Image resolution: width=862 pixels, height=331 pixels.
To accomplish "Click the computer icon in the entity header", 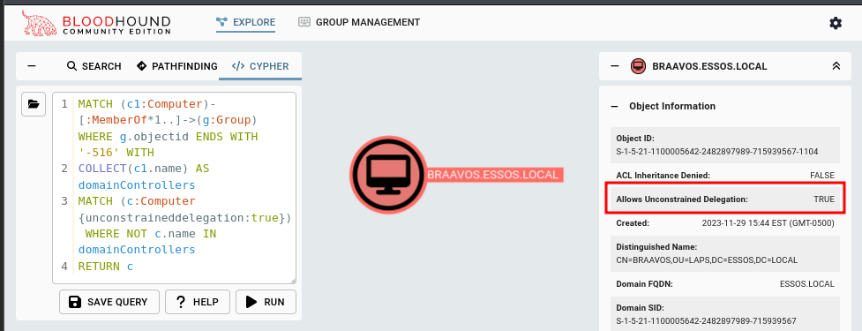I will [x=638, y=66].
